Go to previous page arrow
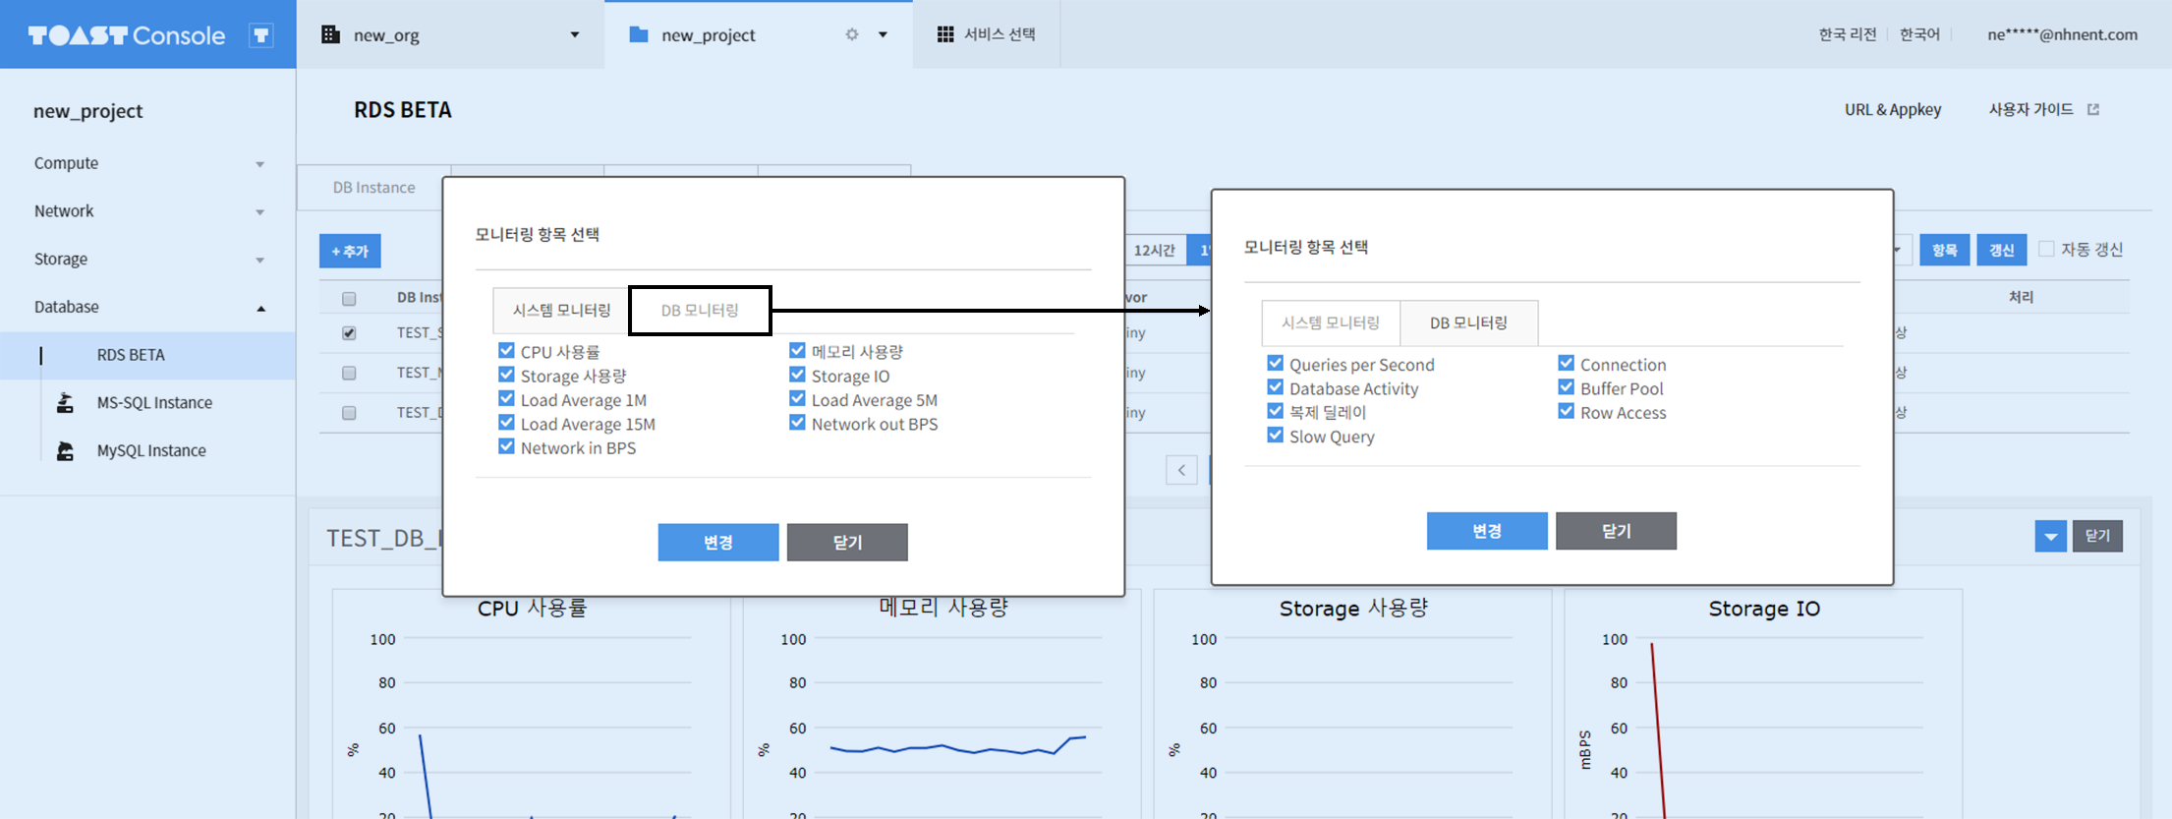The image size is (2172, 819). 1181,470
